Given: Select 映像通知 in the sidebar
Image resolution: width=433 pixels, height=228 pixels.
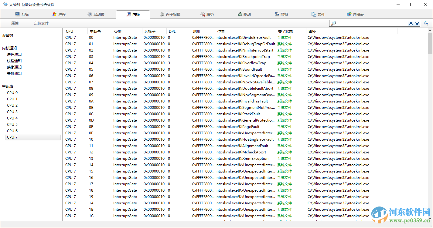Looking at the screenshot, I should 14,67.
